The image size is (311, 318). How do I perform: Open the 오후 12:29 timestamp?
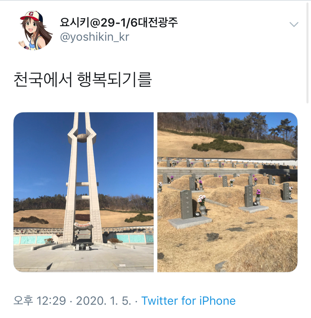pos(40,301)
